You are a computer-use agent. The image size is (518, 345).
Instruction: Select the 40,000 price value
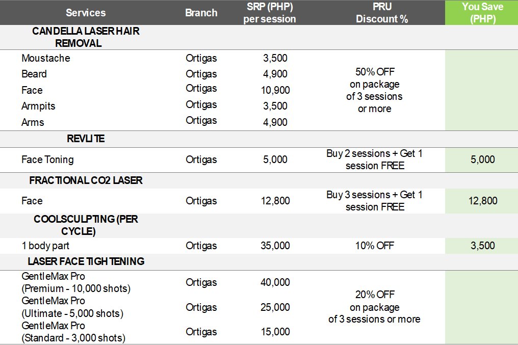(275, 282)
